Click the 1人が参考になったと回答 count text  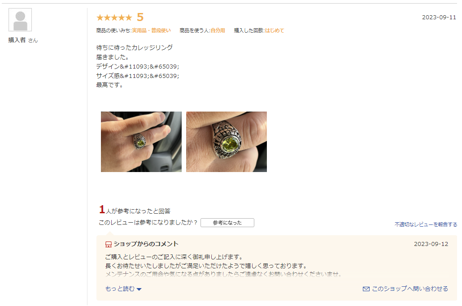(x=135, y=210)
